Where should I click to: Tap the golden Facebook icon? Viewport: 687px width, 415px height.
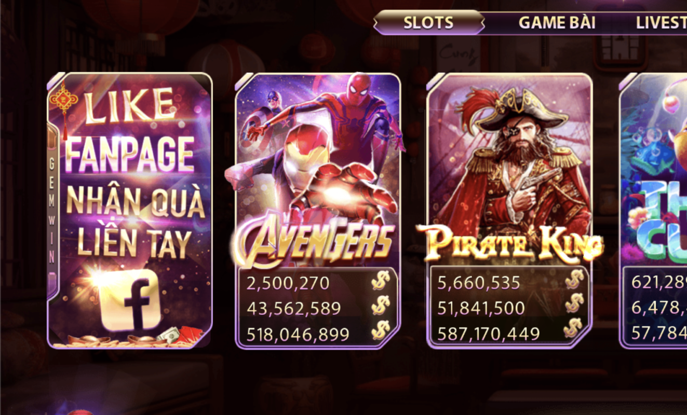(131, 300)
